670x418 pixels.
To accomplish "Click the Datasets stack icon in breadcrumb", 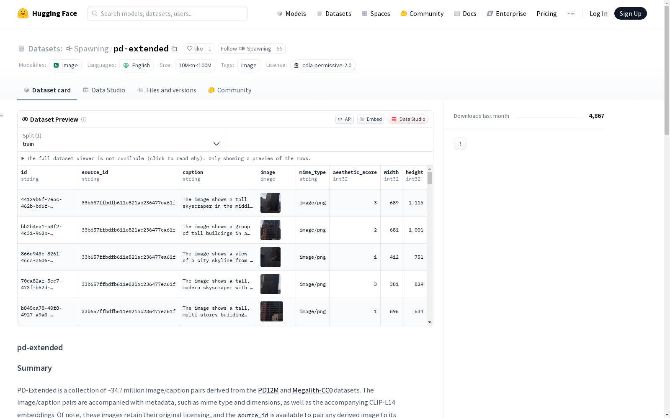I will (21, 49).
